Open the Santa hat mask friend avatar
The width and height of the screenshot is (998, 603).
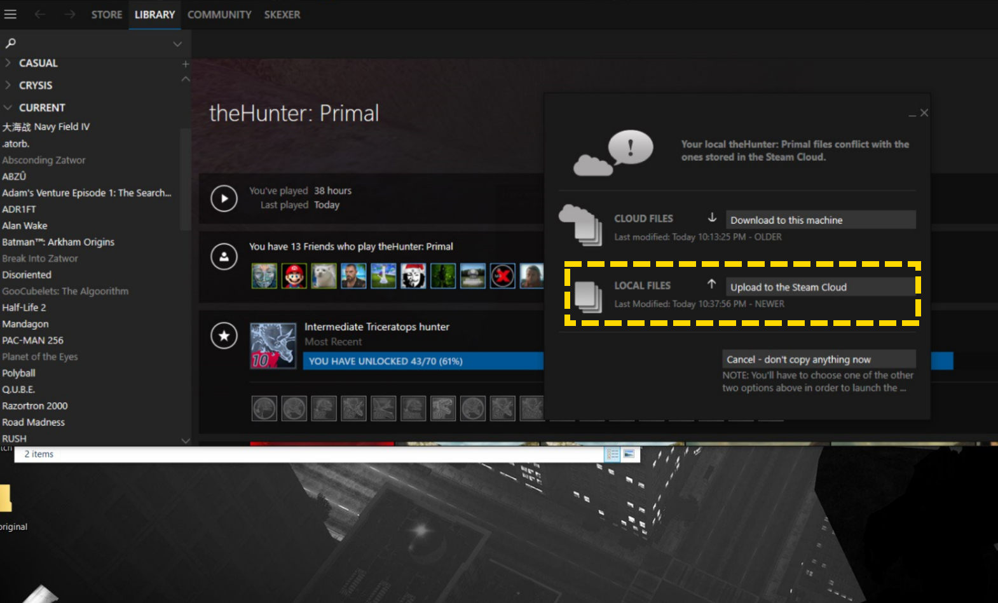[x=413, y=276]
